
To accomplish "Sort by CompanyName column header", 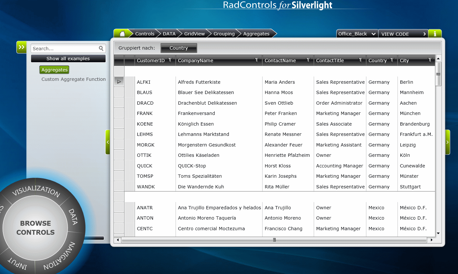I will tap(196, 61).
